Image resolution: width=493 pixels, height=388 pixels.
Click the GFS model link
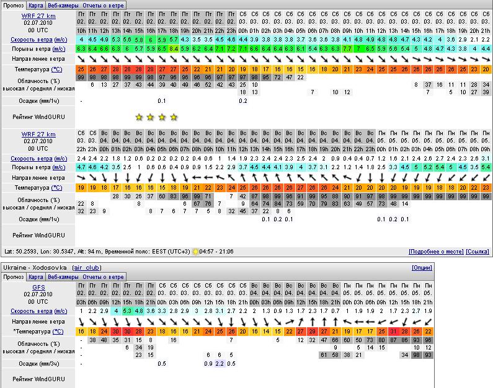[x=38, y=287]
